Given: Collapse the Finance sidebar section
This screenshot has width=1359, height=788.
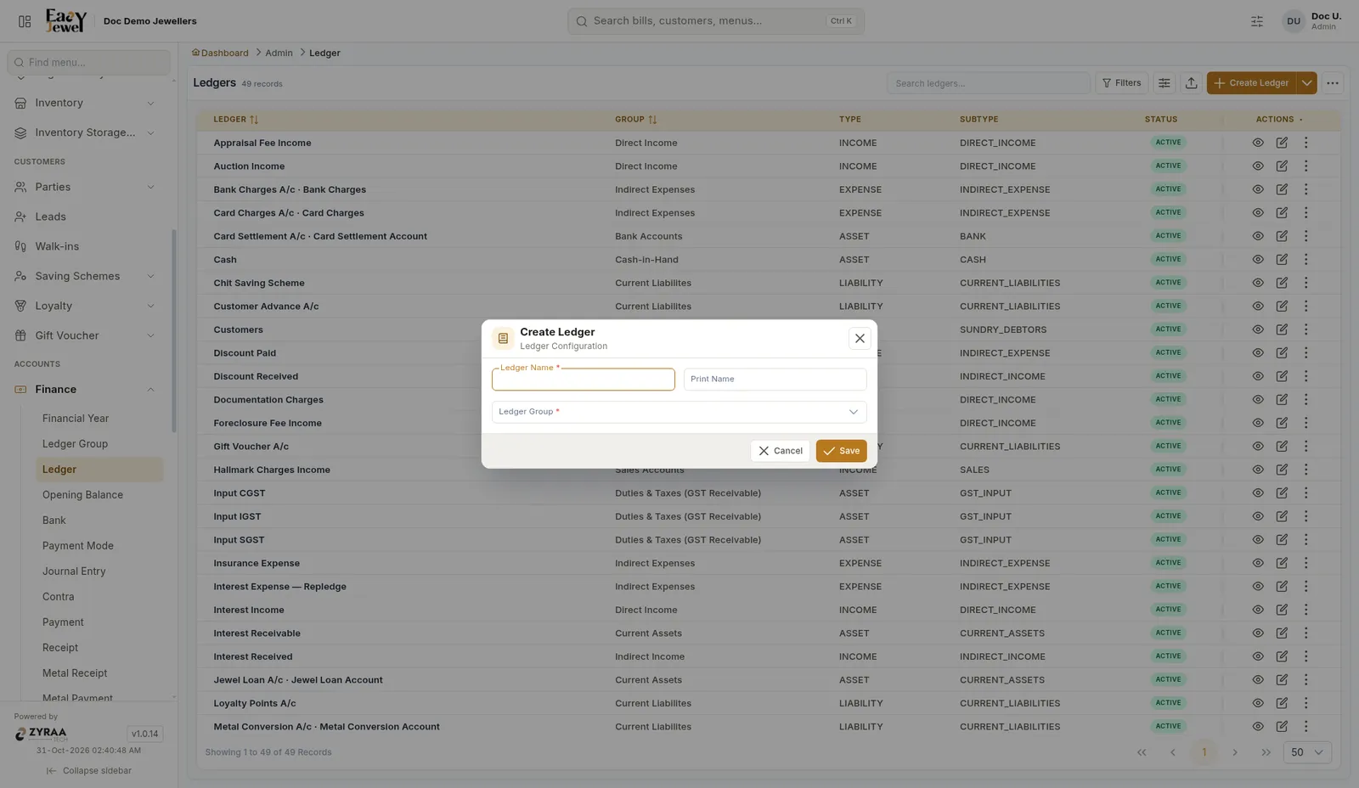Looking at the screenshot, I should click(85, 390).
